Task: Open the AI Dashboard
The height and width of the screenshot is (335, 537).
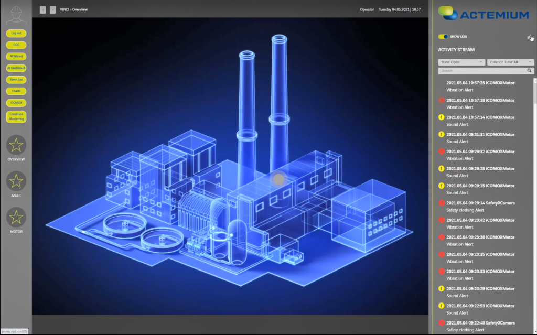Action: click(x=16, y=68)
